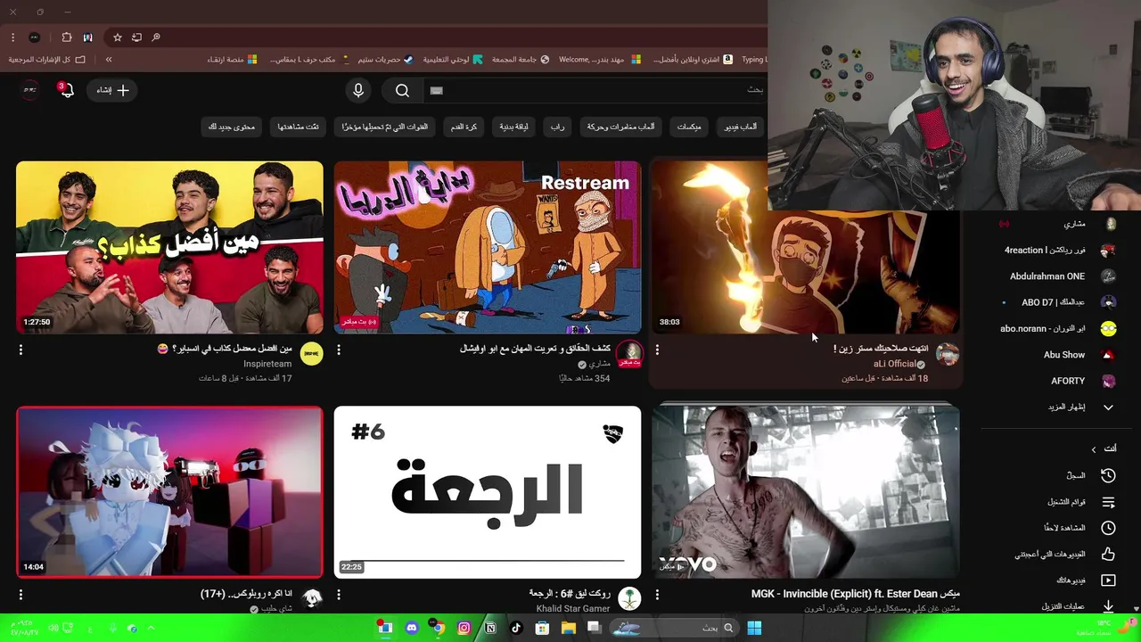Click the zoom magnifier icon in address bar
Image resolution: width=1141 pixels, height=642 pixels.
click(x=156, y=37)
